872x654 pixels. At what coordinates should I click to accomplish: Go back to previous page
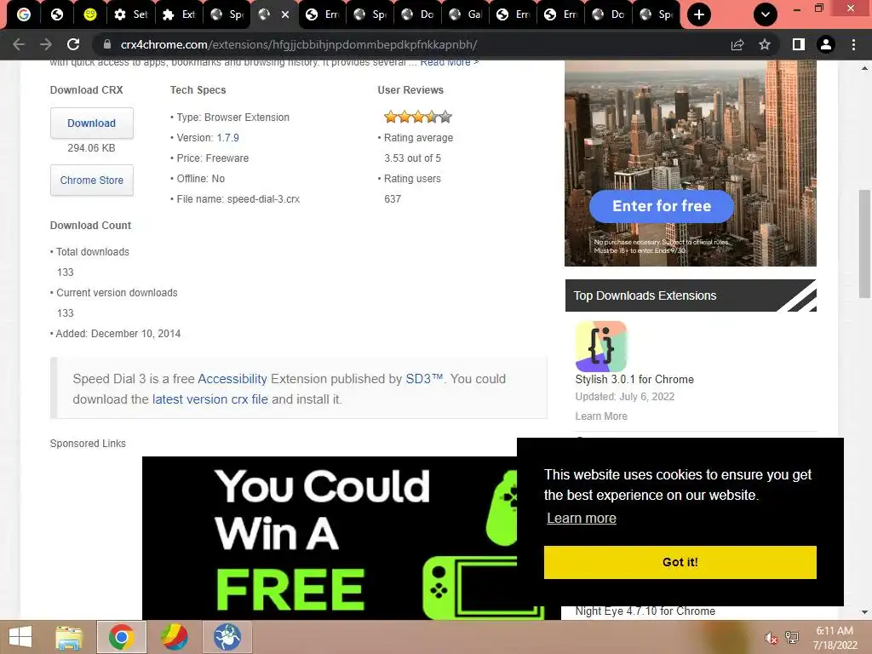point(19,44)
